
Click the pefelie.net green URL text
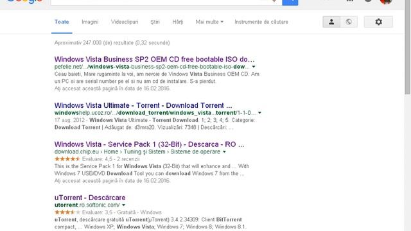(x=152, y=67)
